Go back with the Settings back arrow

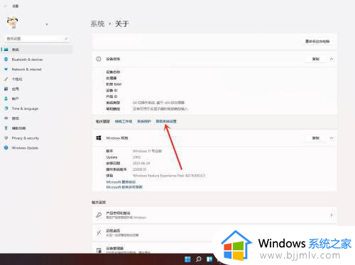coord(6,6)
